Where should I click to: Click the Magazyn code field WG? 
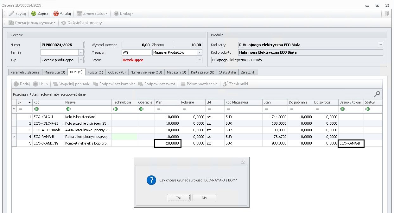(x=136, y=52)
